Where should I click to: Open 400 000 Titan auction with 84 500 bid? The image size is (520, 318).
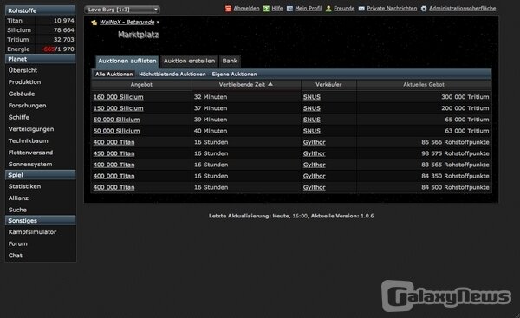pos(114,187)
